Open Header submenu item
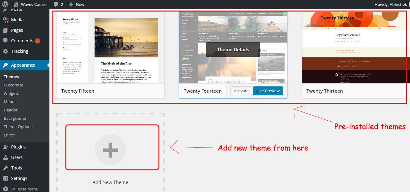 [x=11, y=110]
